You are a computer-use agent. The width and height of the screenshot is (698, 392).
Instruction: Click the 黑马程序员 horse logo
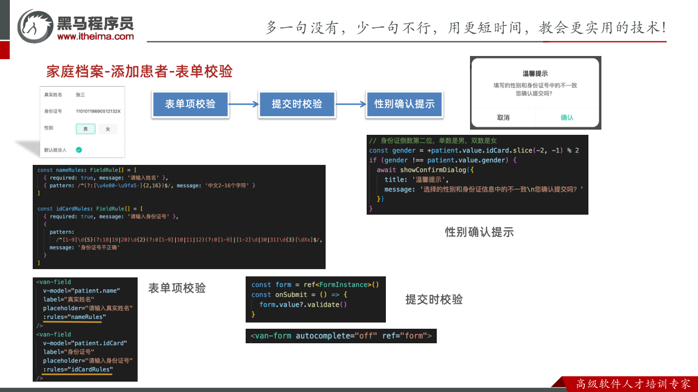(x=35, y=25)
